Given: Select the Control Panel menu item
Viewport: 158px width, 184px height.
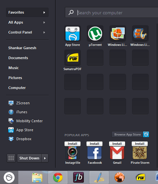Looking at the screenshot, I should (x=27, y=32).
